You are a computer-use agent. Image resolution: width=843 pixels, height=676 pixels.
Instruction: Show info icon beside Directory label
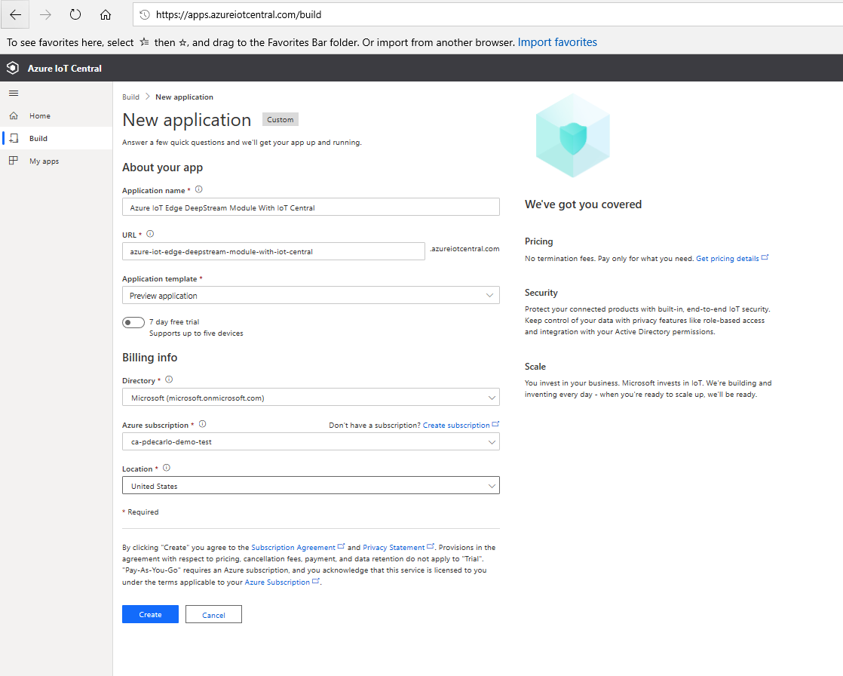[x=169, y=379]
